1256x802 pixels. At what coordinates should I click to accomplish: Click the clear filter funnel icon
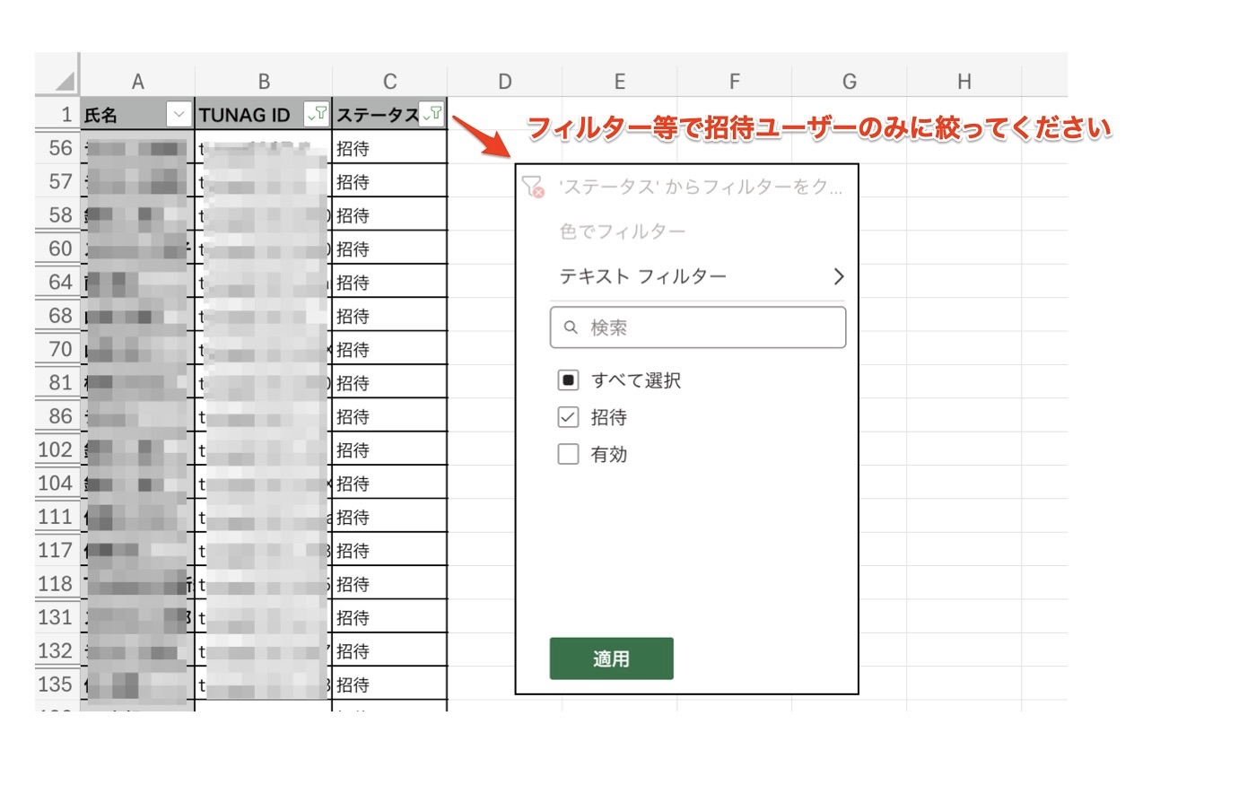pos(533,187)
